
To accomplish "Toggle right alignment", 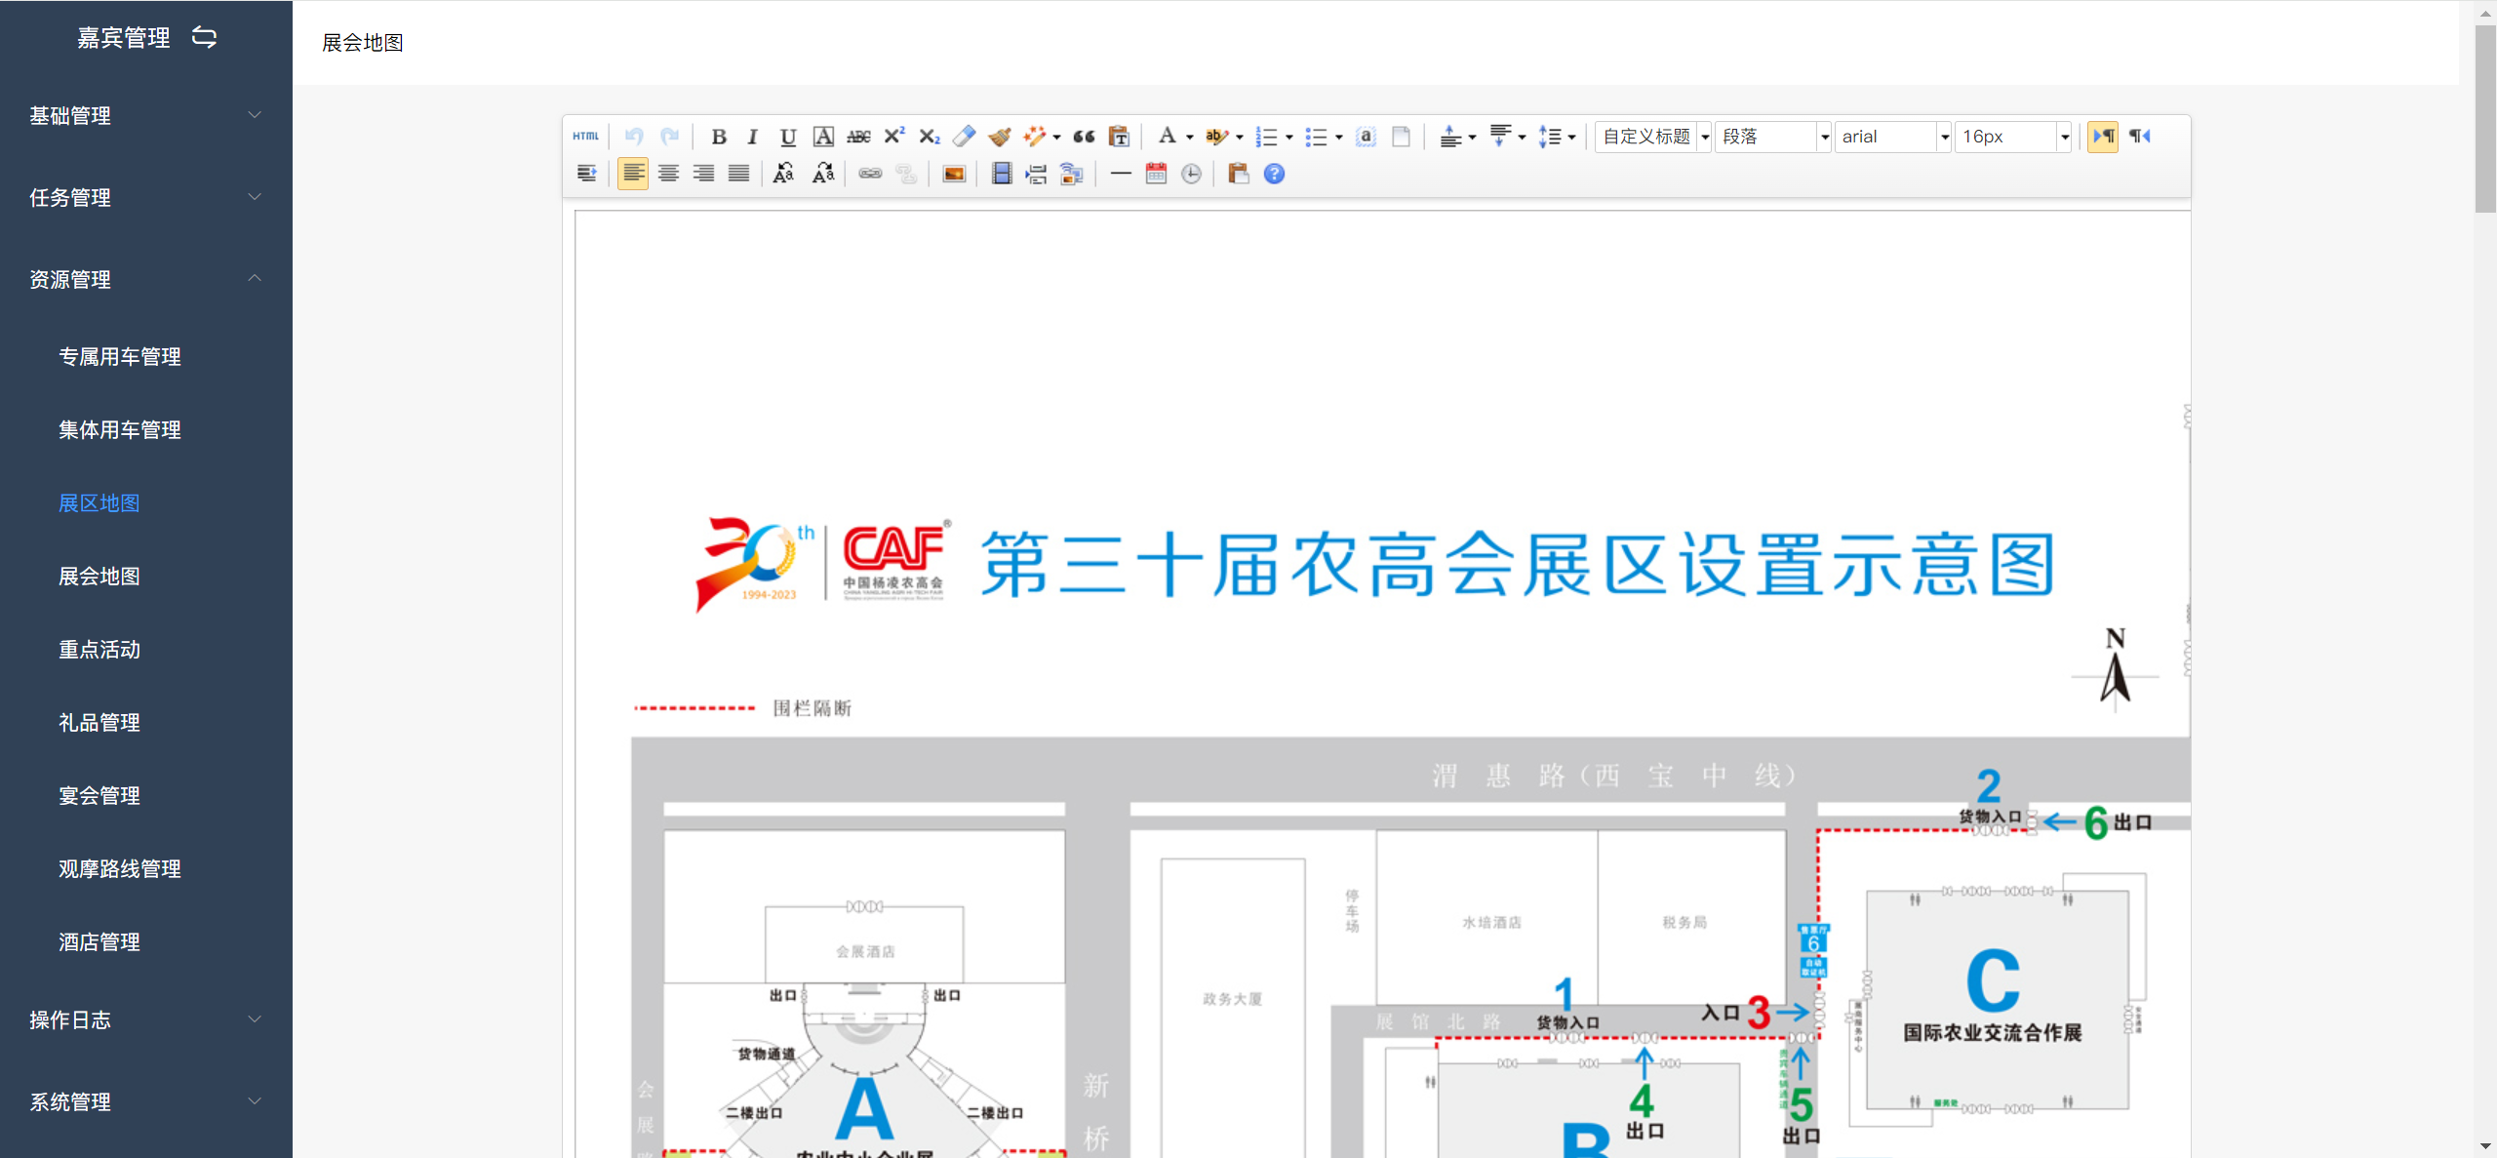I will coord(703,174).
